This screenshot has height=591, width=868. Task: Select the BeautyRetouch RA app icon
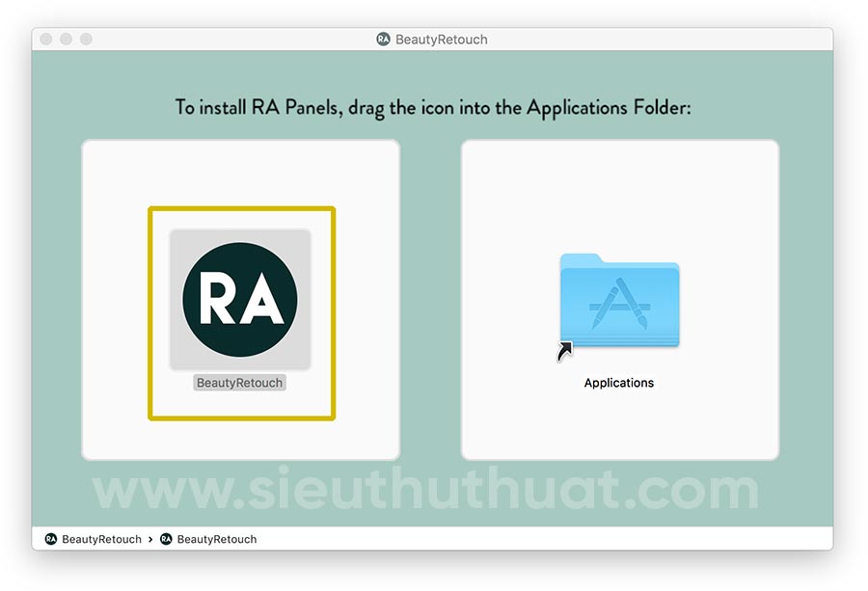[240, 300]
